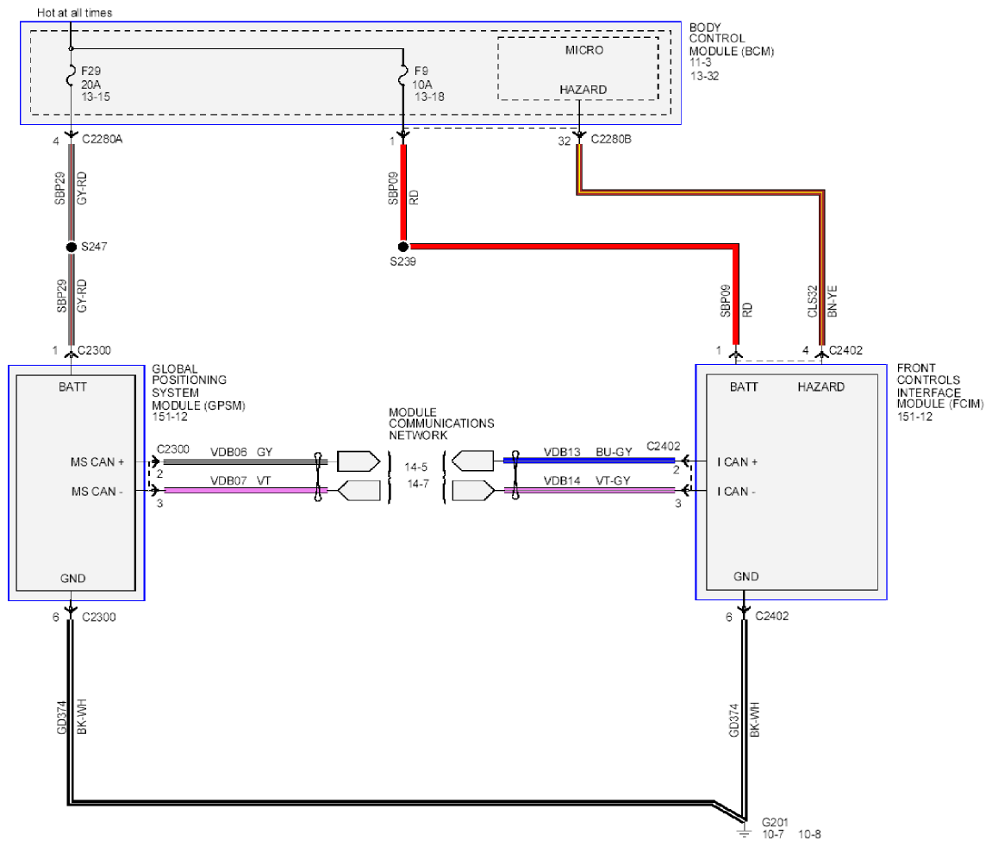Select the MS CAN + pin label
The width and height of the screenshot is (992, 847).
click(x=97, y=462)
